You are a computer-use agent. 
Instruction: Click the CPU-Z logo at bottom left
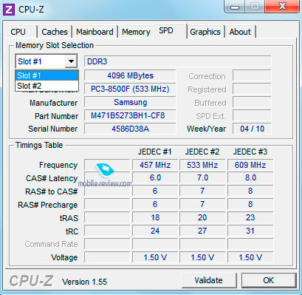(x=31, y=281)
